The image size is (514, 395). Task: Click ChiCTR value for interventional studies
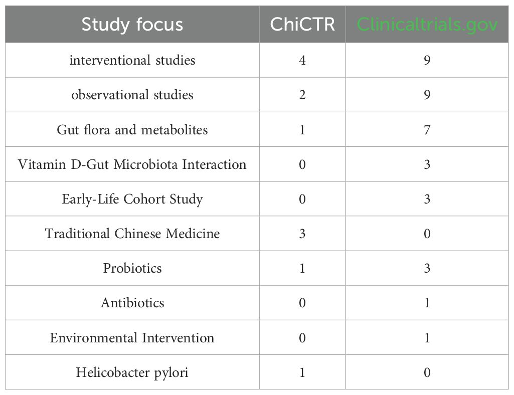(302, 60)
